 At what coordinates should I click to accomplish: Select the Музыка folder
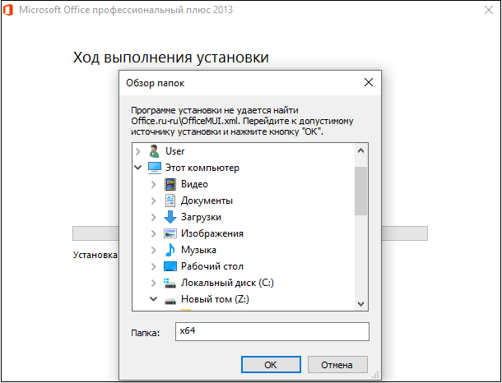(x=198, y=250)
